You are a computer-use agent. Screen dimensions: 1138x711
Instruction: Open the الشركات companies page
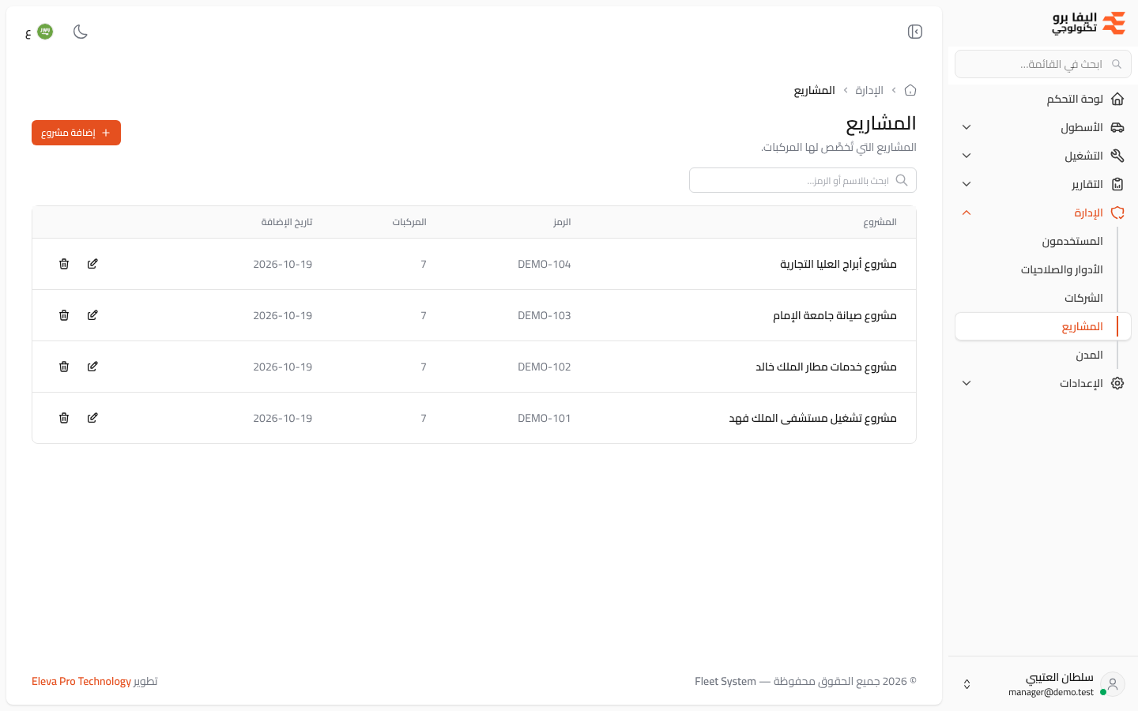click(1043, 298)
